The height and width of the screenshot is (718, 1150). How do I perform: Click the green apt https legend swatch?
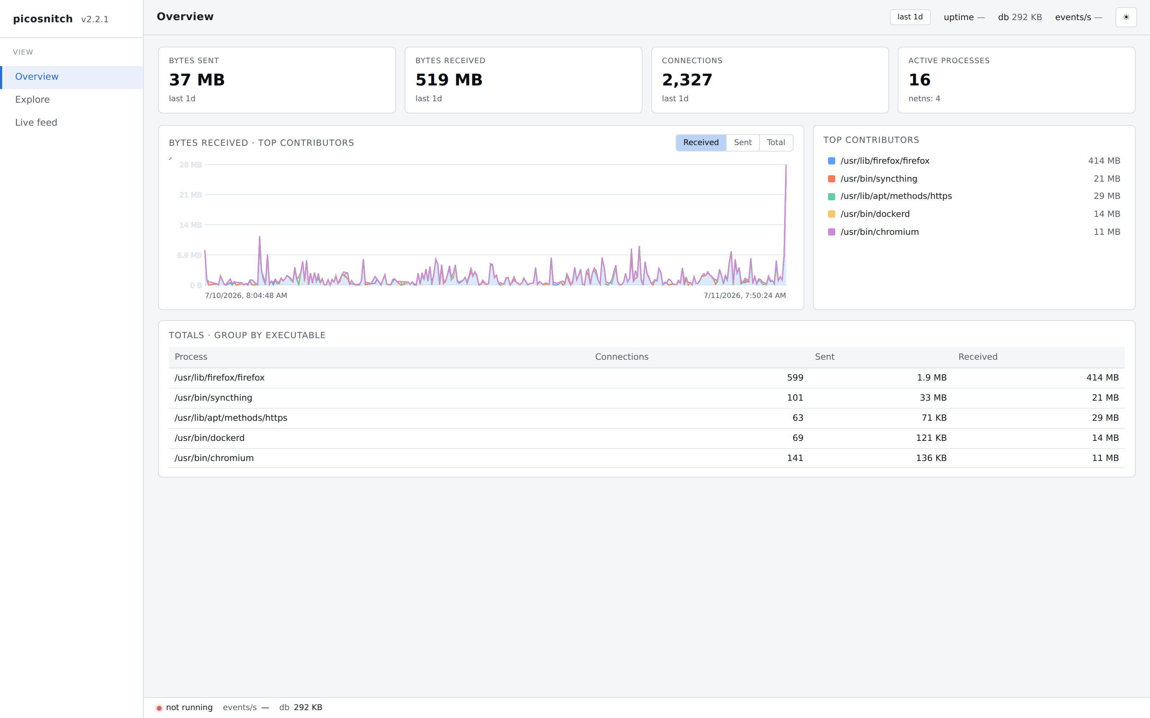[831, 197]
